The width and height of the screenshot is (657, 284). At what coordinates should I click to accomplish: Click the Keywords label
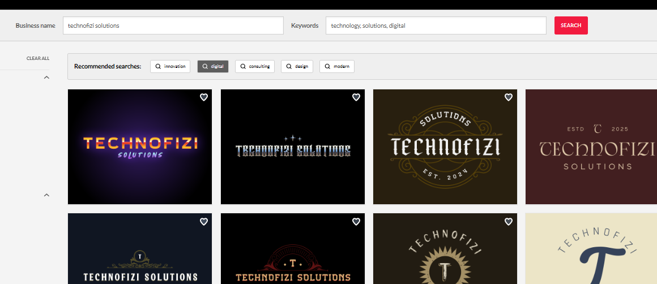click(305, 25)
